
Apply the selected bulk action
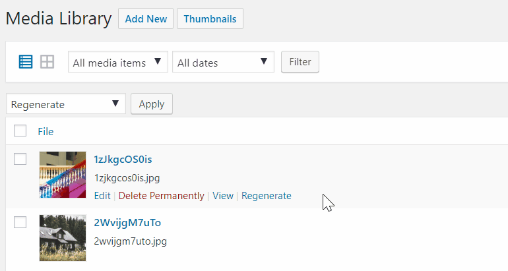tap(152, 104)
